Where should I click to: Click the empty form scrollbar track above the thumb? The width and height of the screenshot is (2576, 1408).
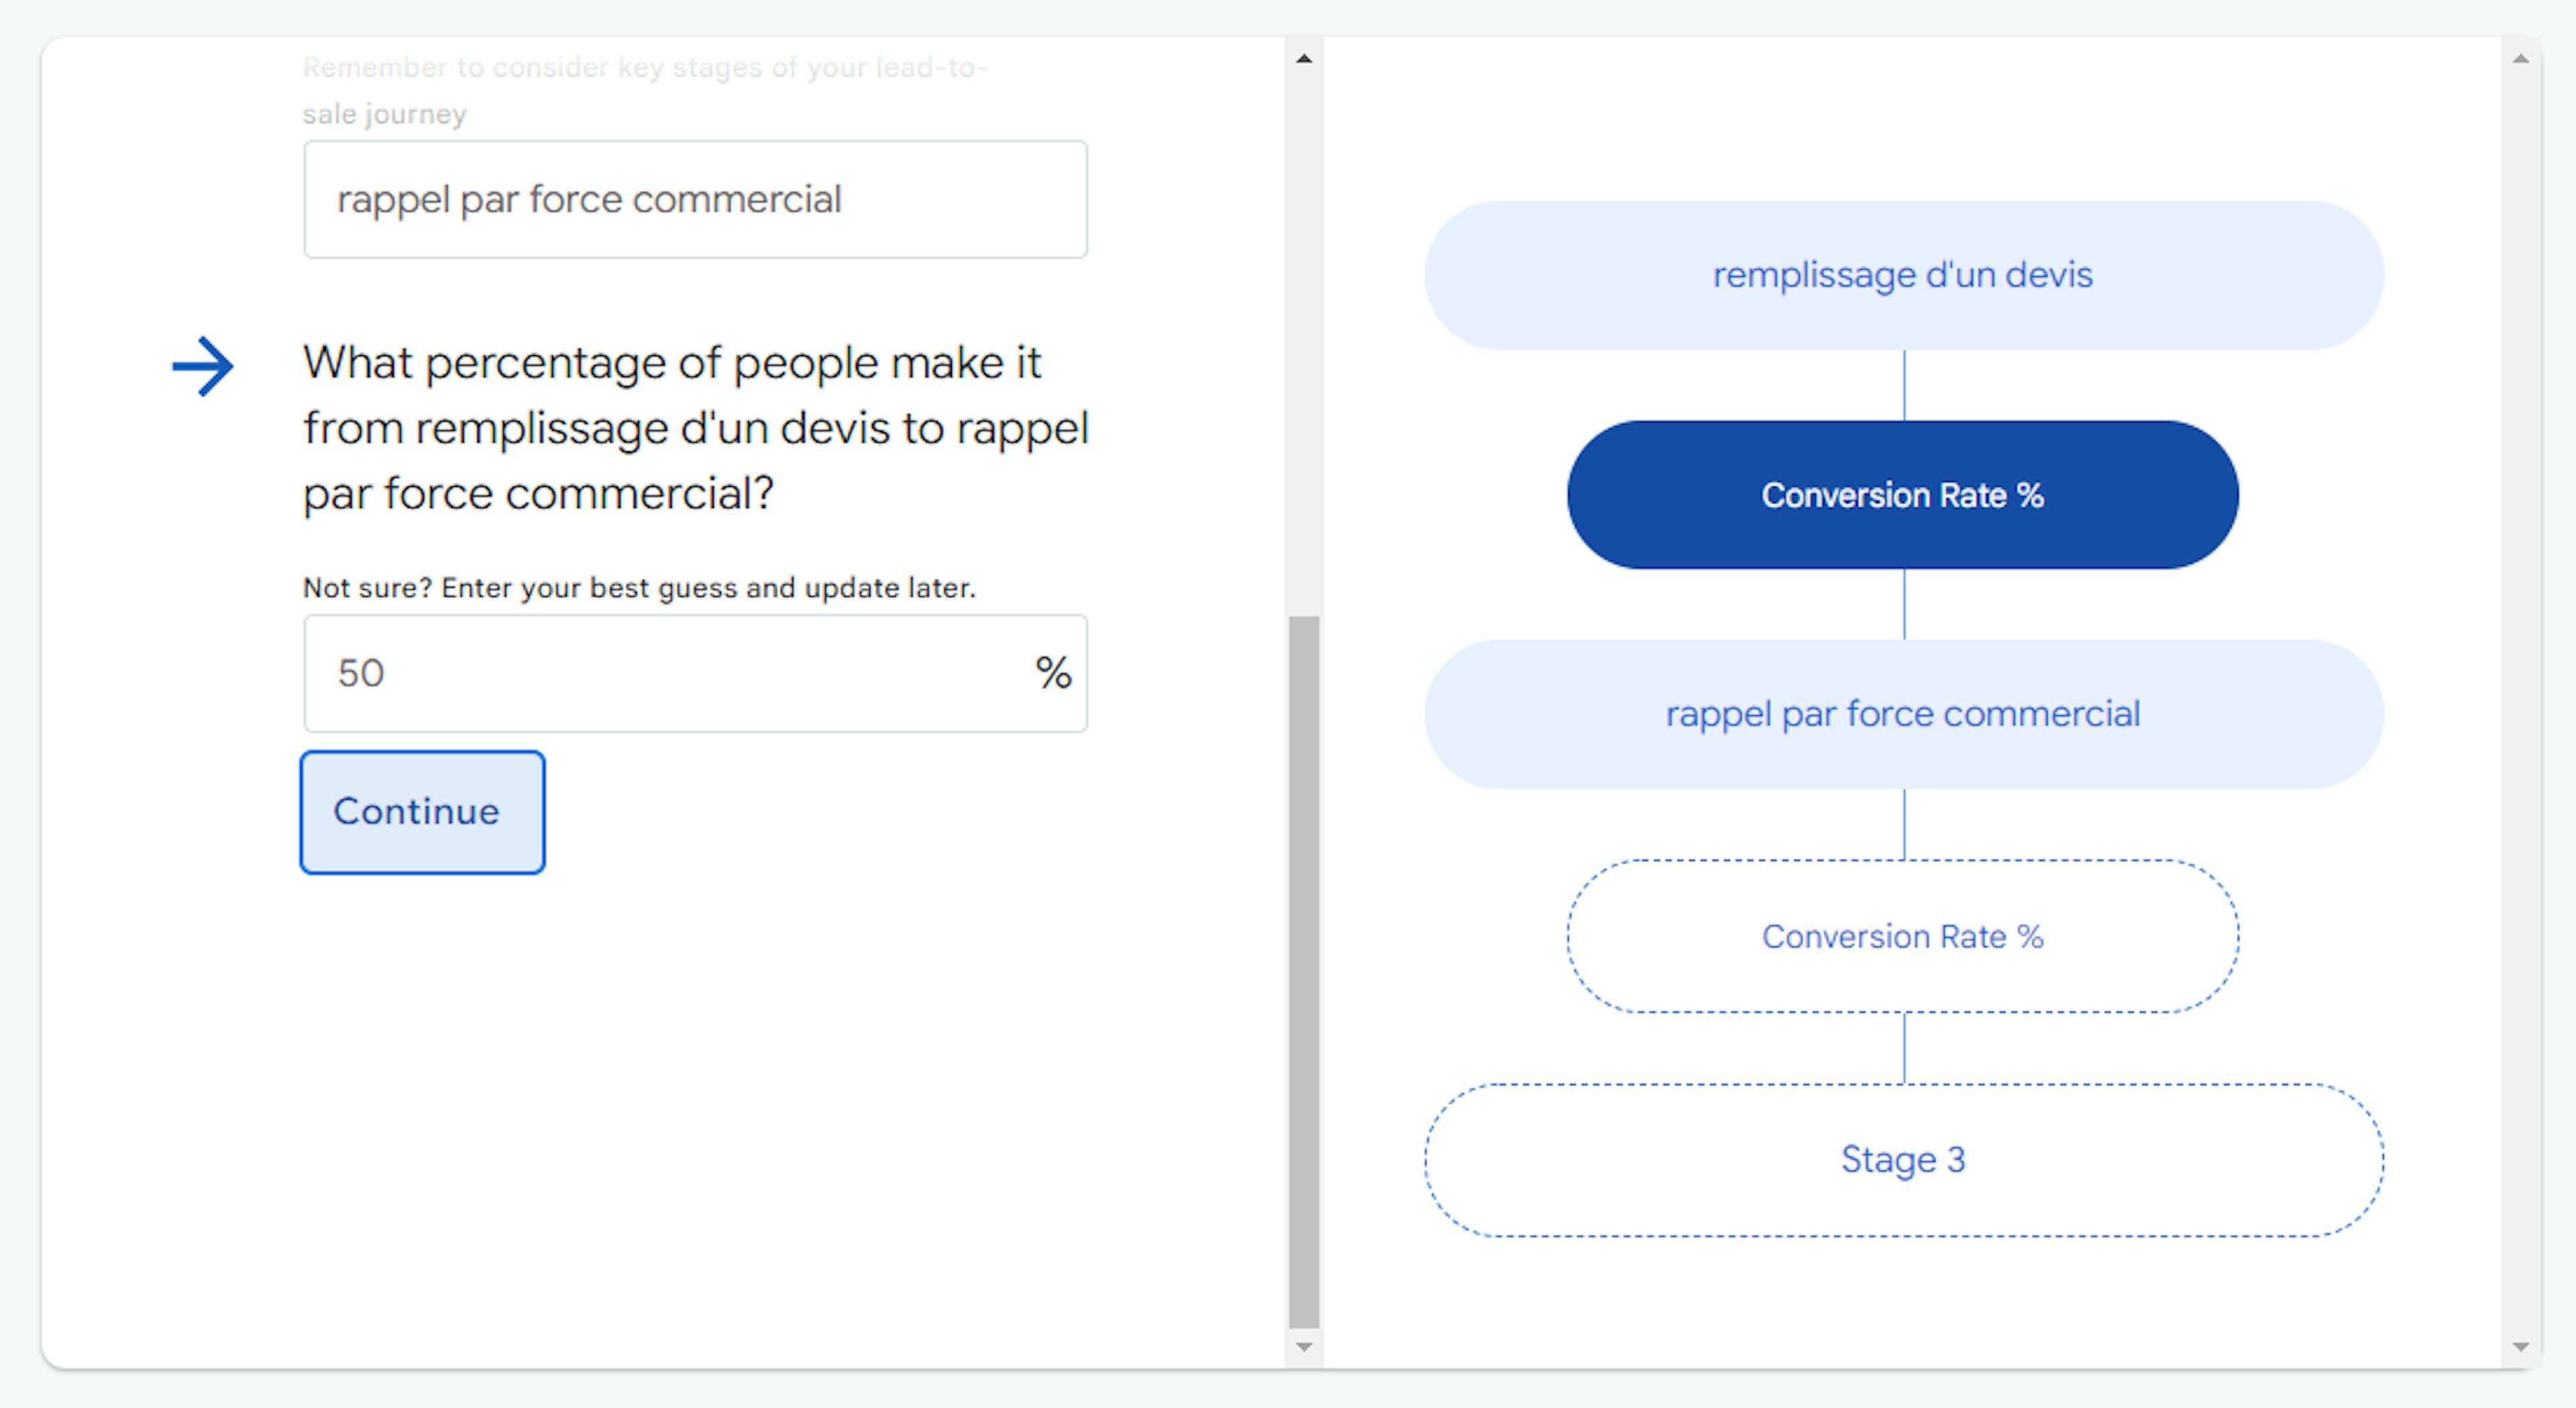click(x=1304, y=340)
